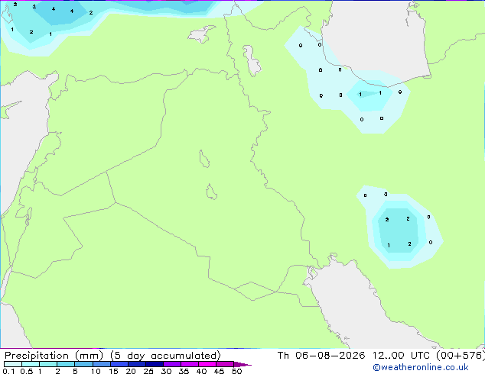Click the "50" legend label
Viewport: 485px width, 374px height.
click(236, 371)
